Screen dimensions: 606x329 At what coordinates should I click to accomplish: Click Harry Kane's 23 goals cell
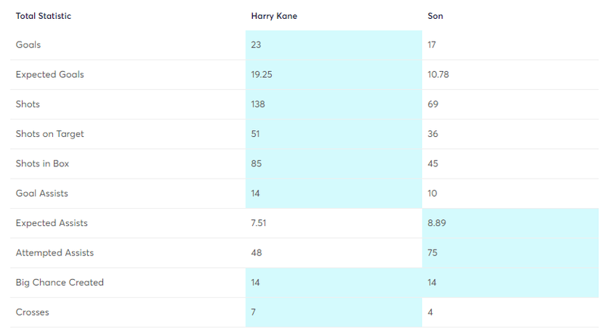tap(256, 45)
